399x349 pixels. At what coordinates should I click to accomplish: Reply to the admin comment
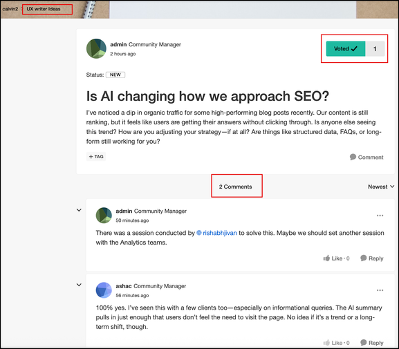[x=372, y=258]
